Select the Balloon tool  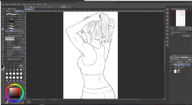coord(3,62)
